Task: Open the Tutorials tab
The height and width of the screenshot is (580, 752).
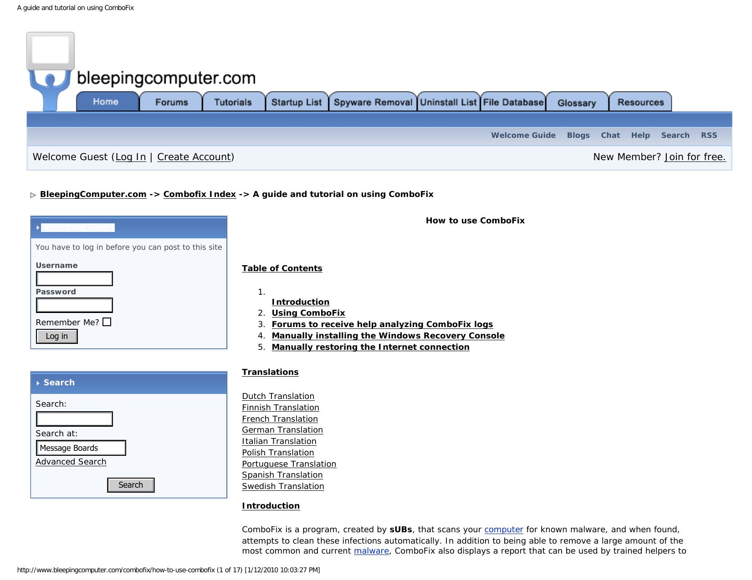Action: tap(233, 102)
